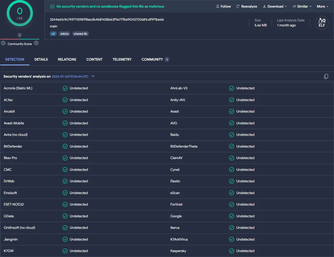
Task: Click the Undetected checkmark icon next to Acronis
Action: pos(65,88)
